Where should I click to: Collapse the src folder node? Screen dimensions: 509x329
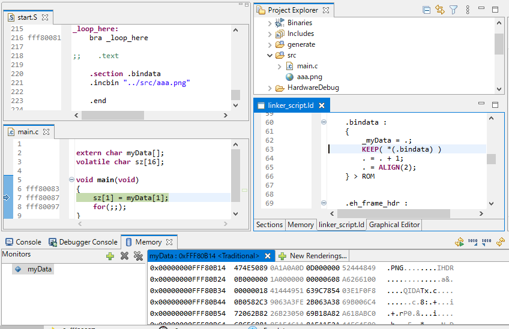(x=270, y=55)
